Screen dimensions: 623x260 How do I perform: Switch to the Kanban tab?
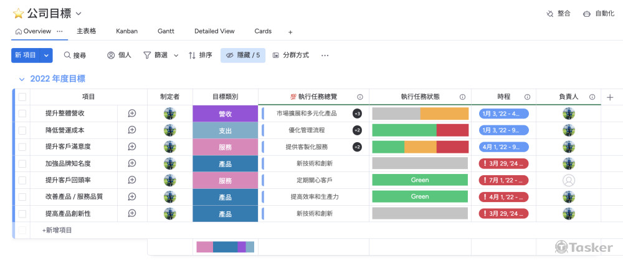[x=126, y=31]
